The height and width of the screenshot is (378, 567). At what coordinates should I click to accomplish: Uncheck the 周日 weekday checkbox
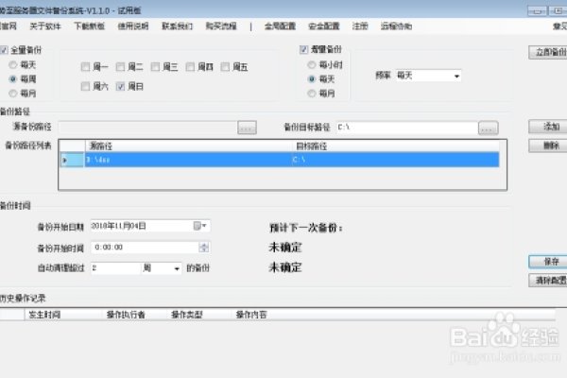point(120,86)
